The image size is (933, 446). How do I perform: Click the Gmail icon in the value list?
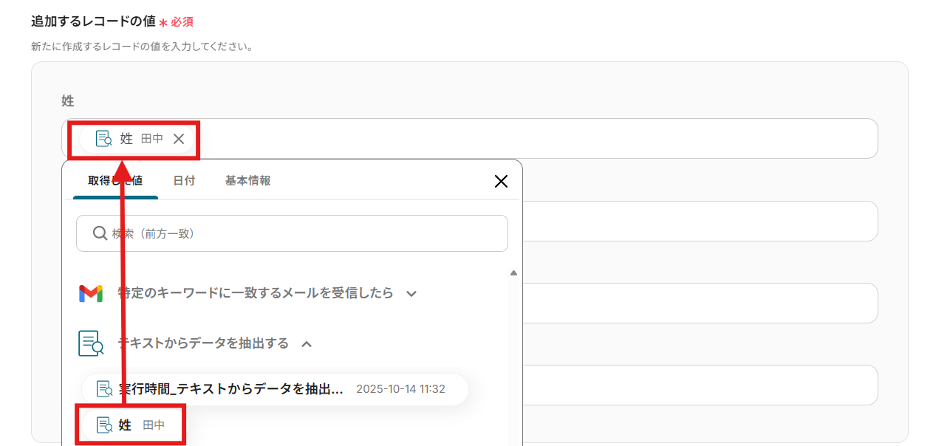click(91, 294)
